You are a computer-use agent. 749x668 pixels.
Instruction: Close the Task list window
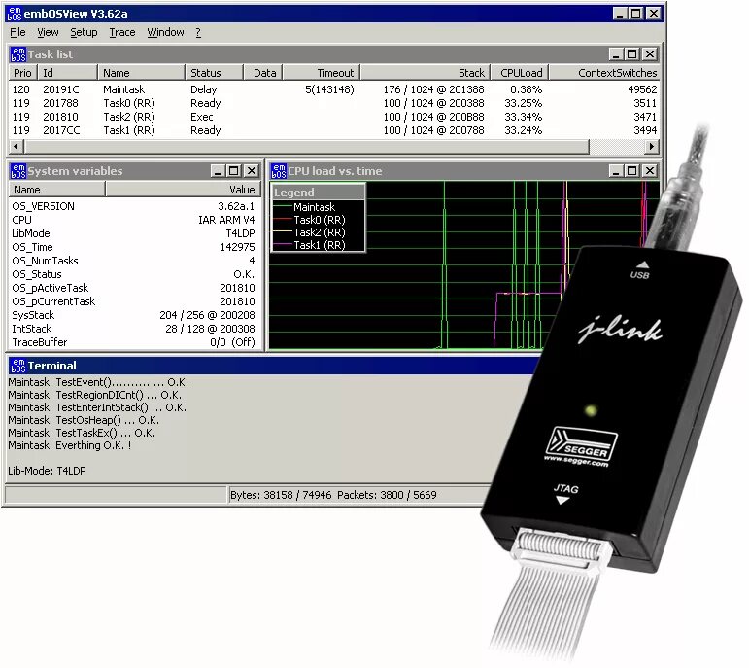(649, 54)
